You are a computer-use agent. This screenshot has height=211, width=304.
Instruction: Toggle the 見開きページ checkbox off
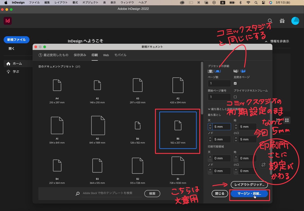(x=235, y=83)
